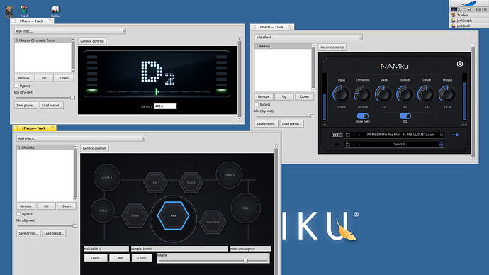Click the NAMku Input knob

tap(341, 94)
